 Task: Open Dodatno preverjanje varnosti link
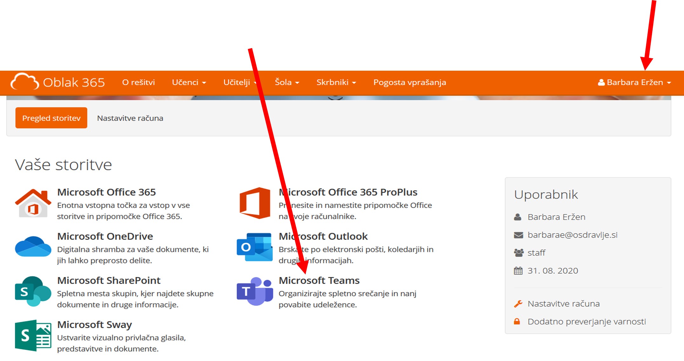pos(587,322)
